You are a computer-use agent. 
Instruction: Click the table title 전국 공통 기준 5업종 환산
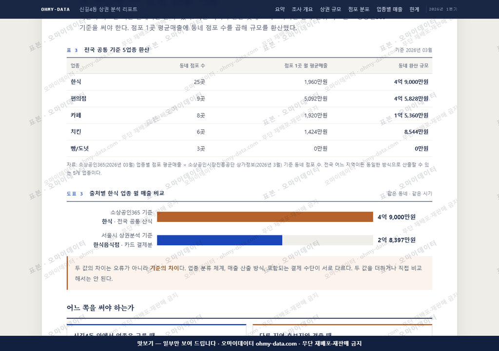click(x=116, y=50)
